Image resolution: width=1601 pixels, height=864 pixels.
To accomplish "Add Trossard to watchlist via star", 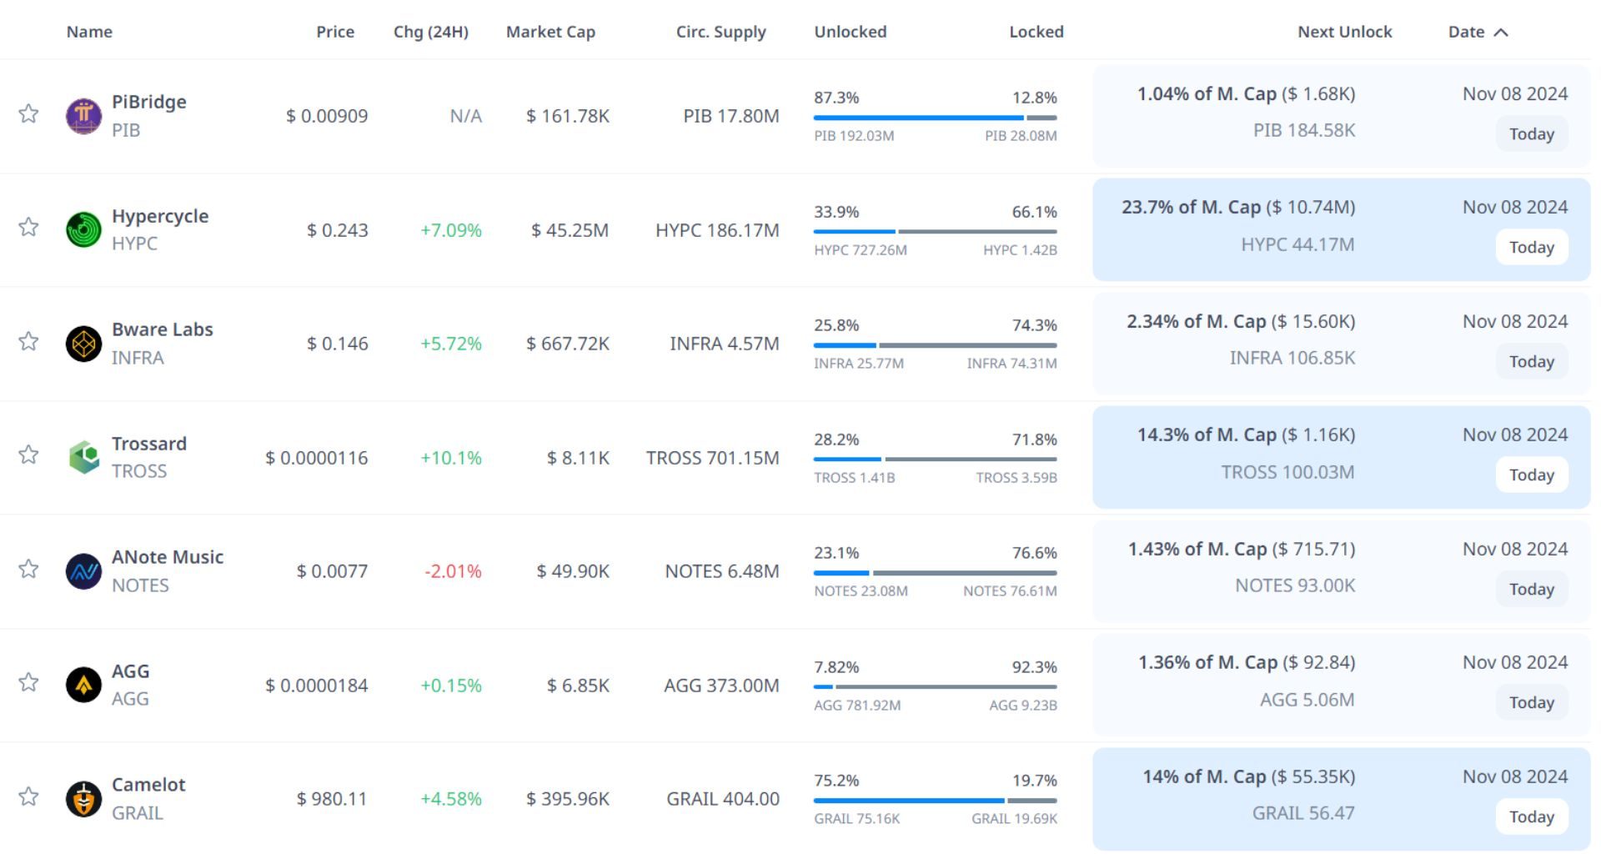I will [28, 455].
